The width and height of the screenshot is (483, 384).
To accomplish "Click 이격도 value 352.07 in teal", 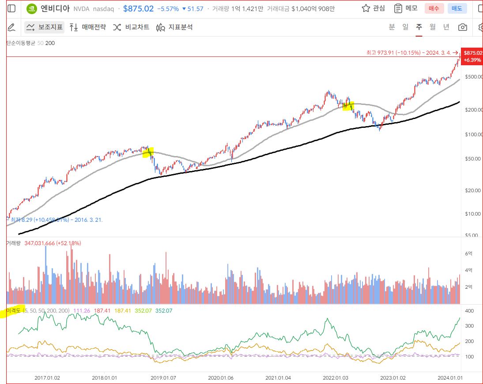I will [164, 310].
